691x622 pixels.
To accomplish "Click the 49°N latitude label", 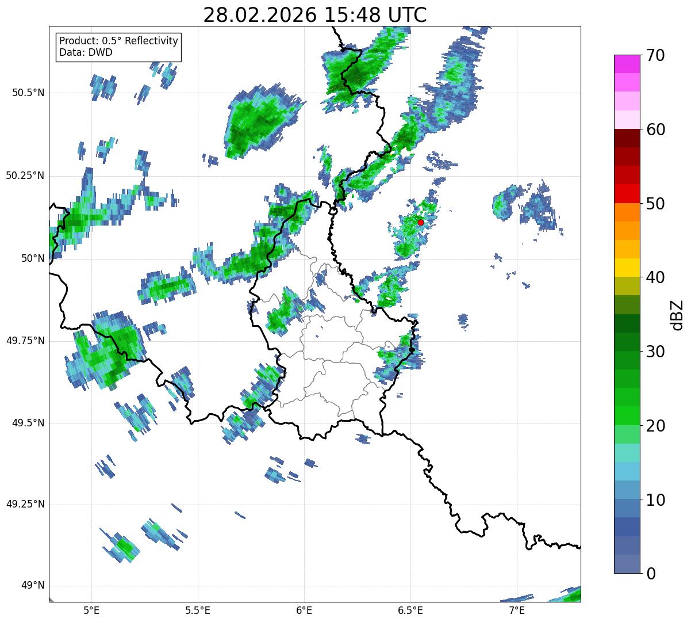I will pos(33,586).
